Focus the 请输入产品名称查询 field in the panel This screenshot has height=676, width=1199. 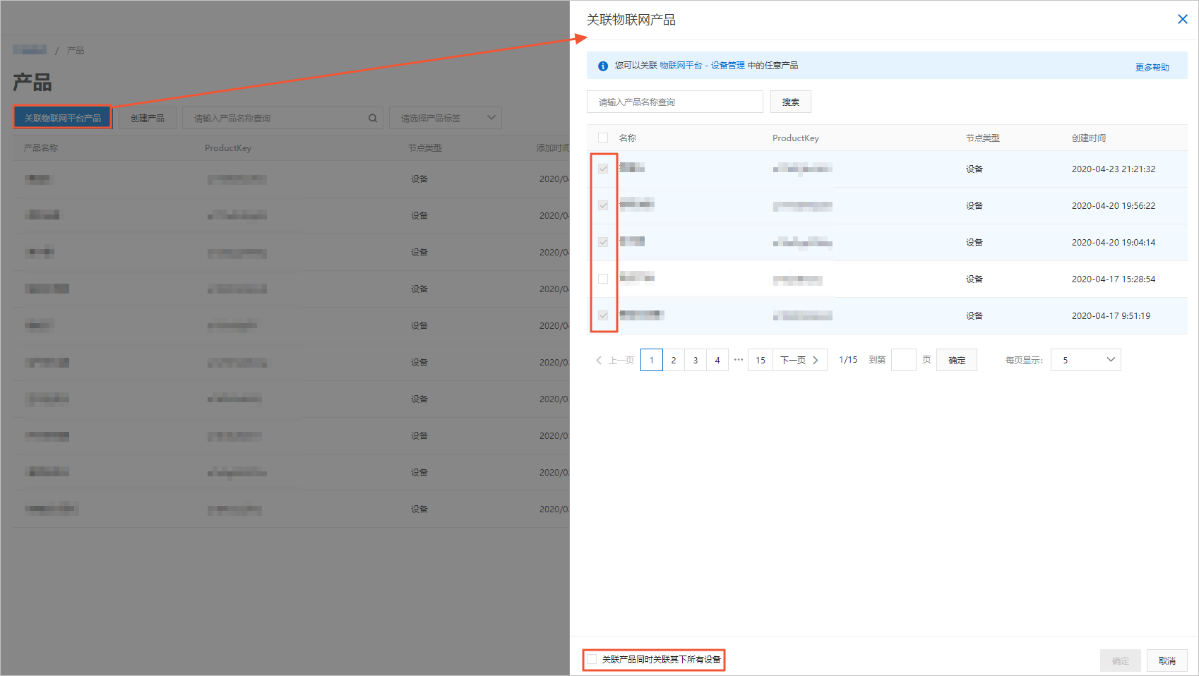click(675, 102)
